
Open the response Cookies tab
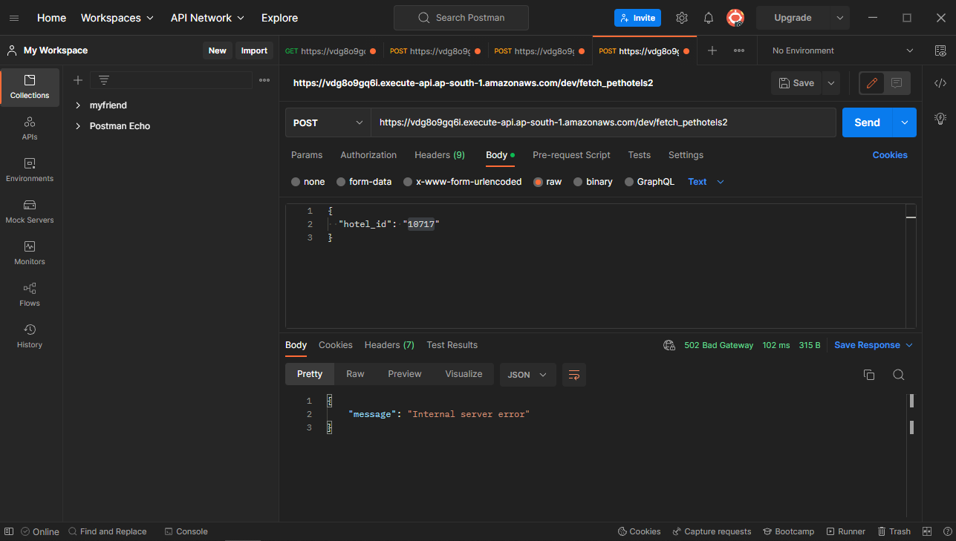coord(336,345)
